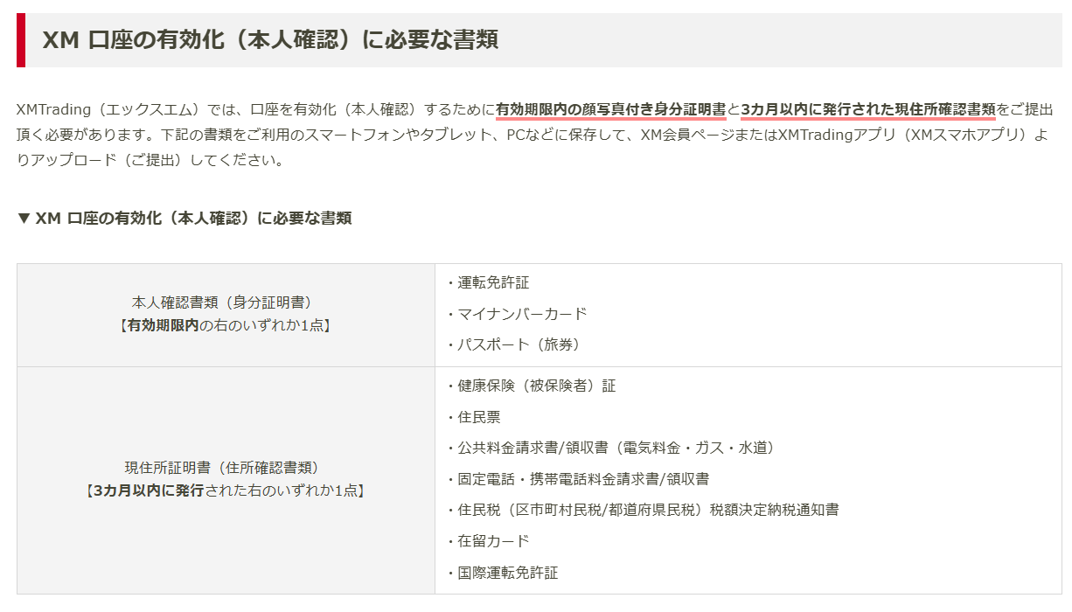Click the main heading XM 口座の有効化
Viewport: 1072px width, 612px height.
pos(270,40)
